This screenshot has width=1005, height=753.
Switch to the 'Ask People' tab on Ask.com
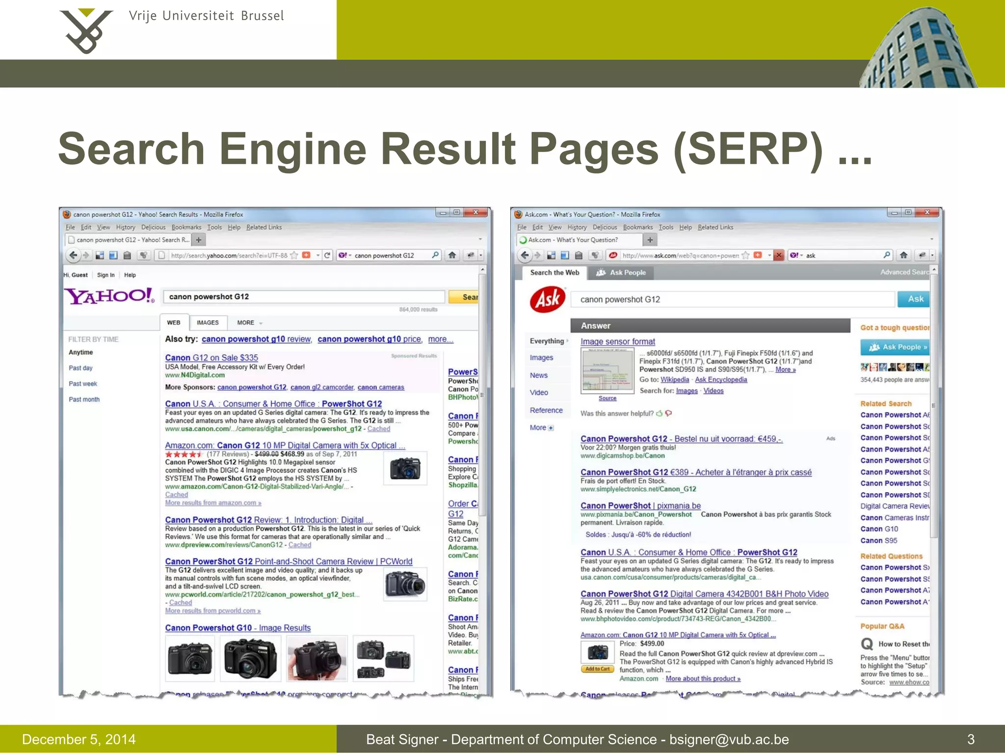click(x=621, y=273)
